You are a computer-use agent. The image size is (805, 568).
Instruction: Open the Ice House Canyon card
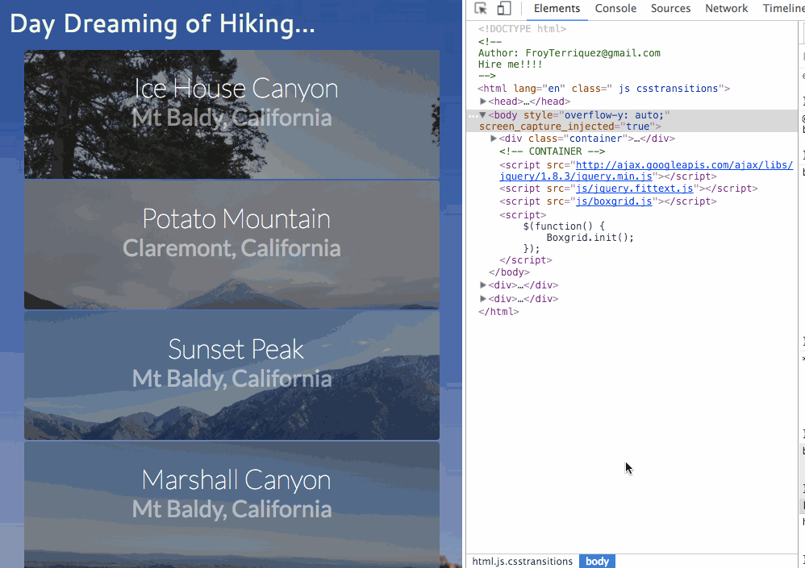pyautogui.click(x=231, y=114)
